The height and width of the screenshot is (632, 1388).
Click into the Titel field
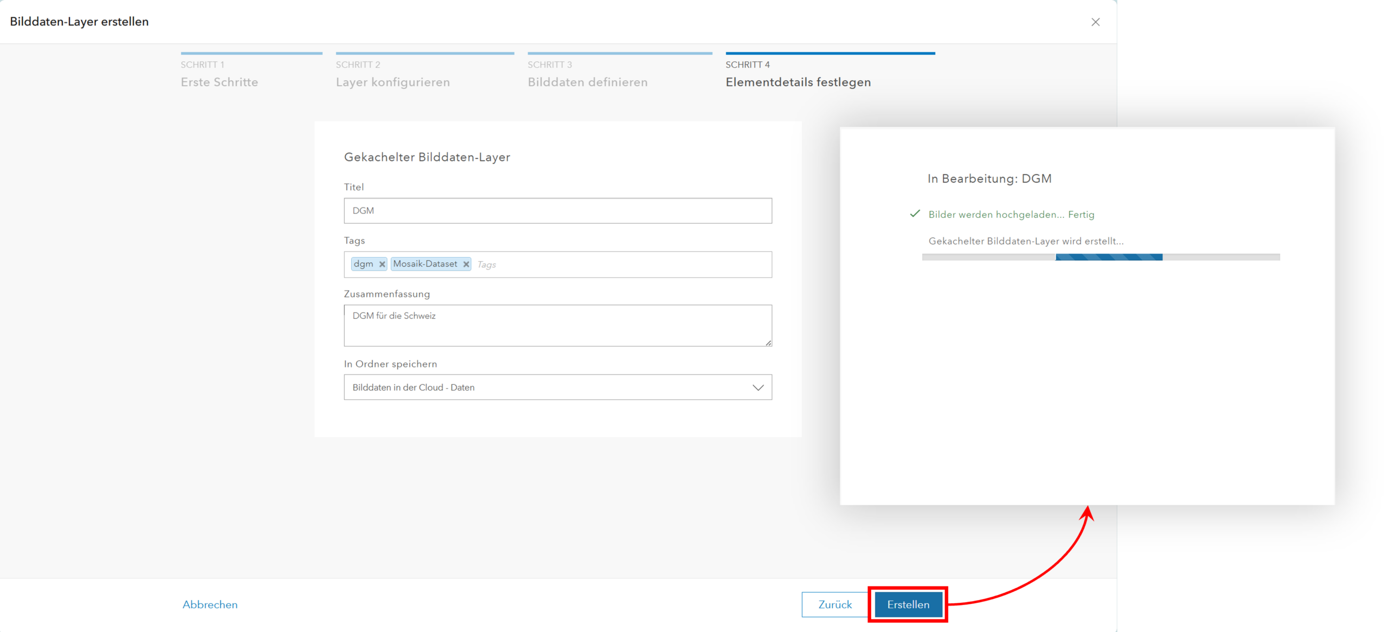(557, 211)
